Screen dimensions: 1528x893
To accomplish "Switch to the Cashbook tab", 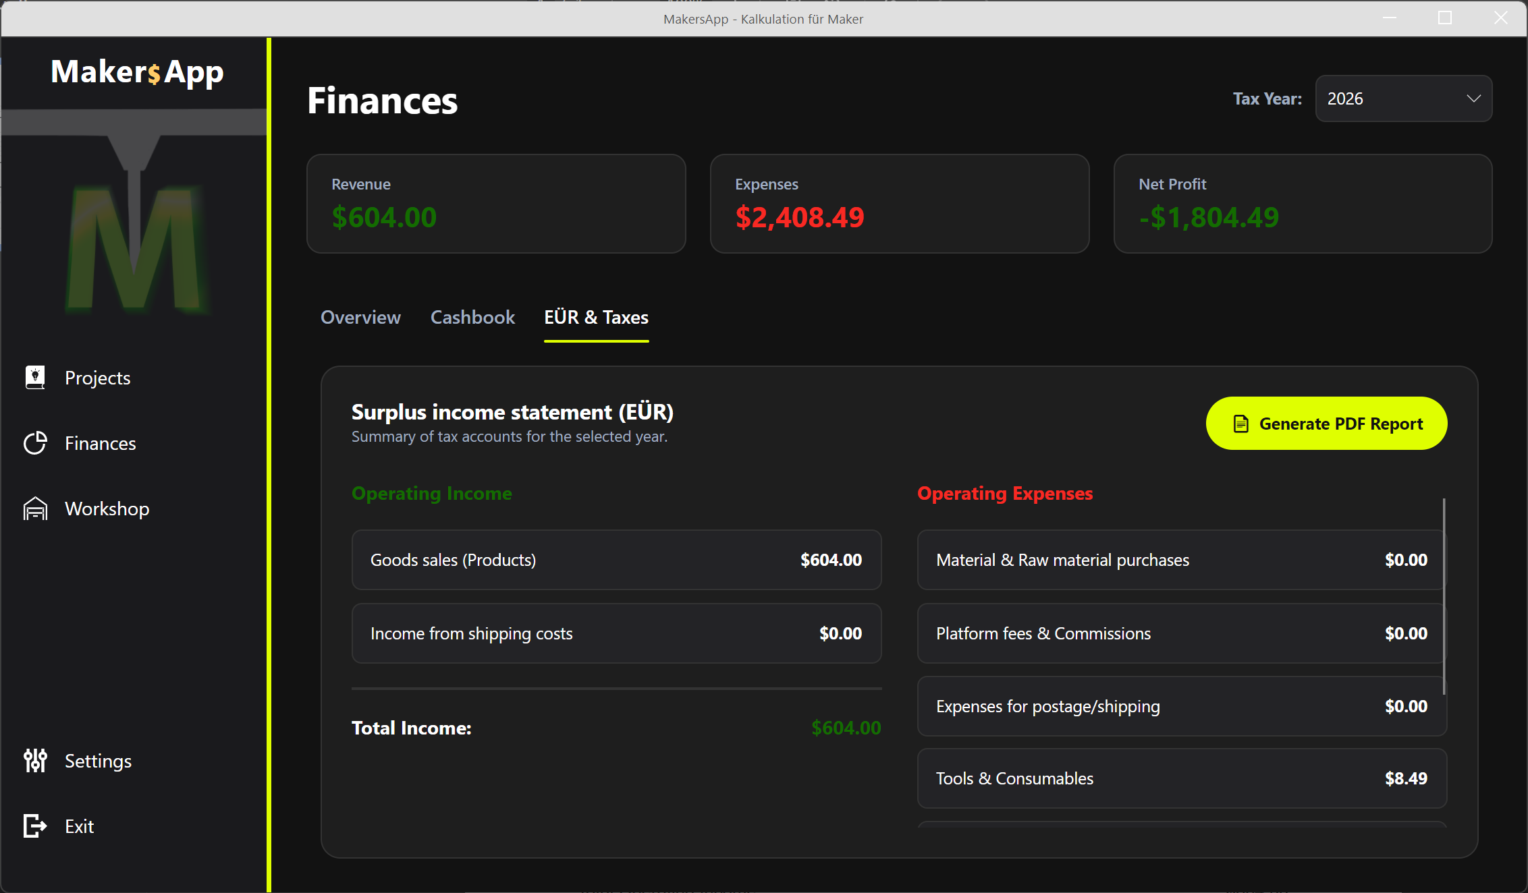I will click(472, 317).
